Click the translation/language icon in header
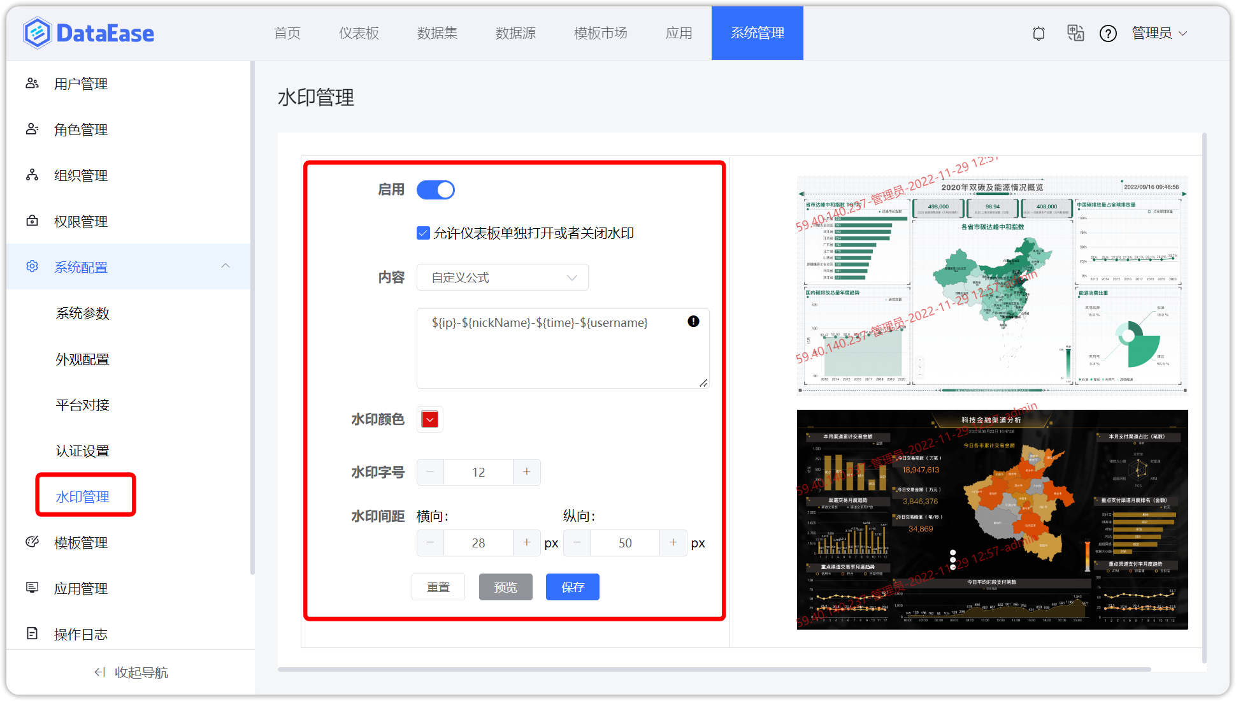Viewport: 1236px width, 701px height. pyautogui.click(x=1075, y=33)
